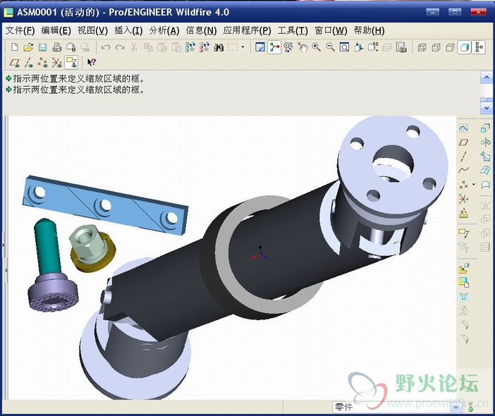This screenshot has width=495, height=416.
Task: Open the View Manager icon
Action: point(401,48)
